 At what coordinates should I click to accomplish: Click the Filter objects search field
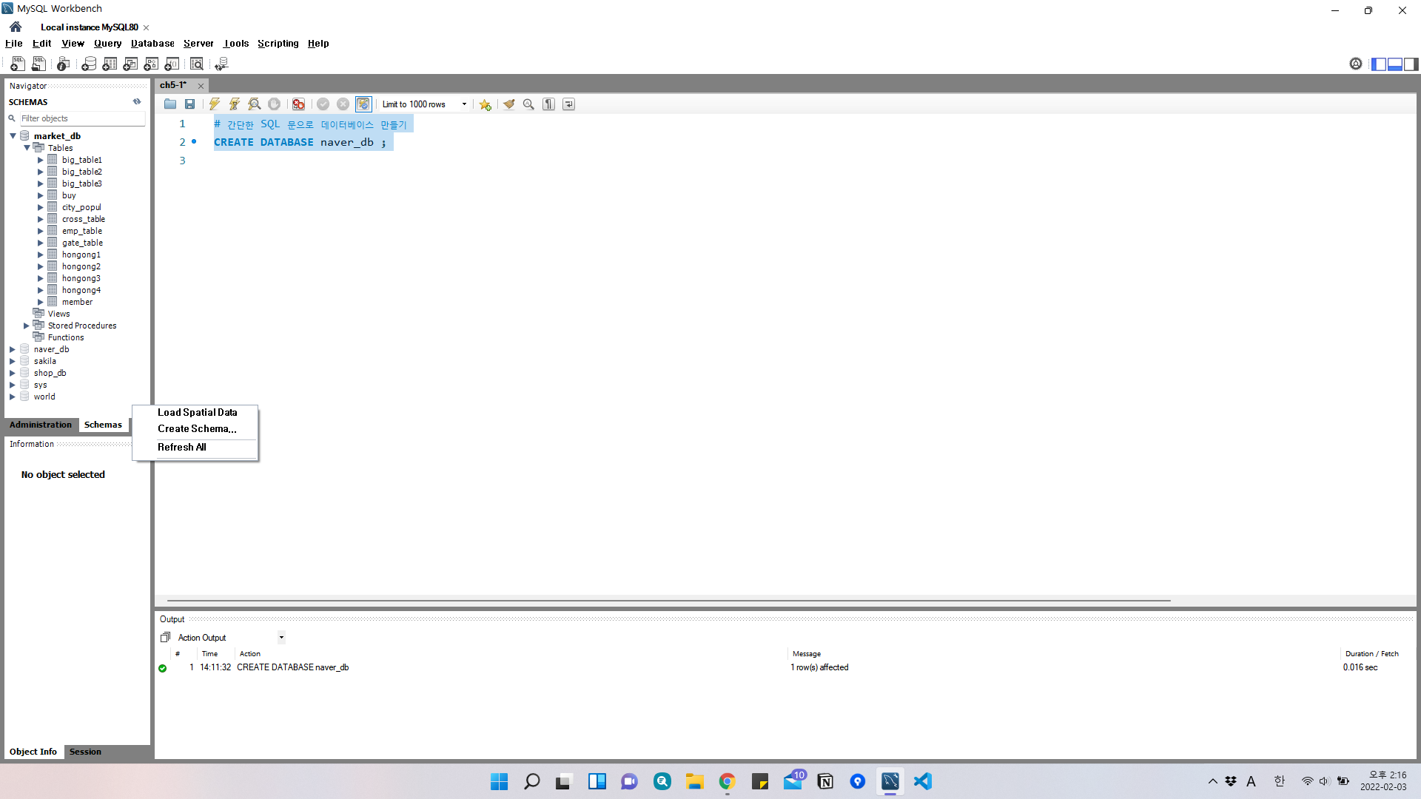coord(80,118)
